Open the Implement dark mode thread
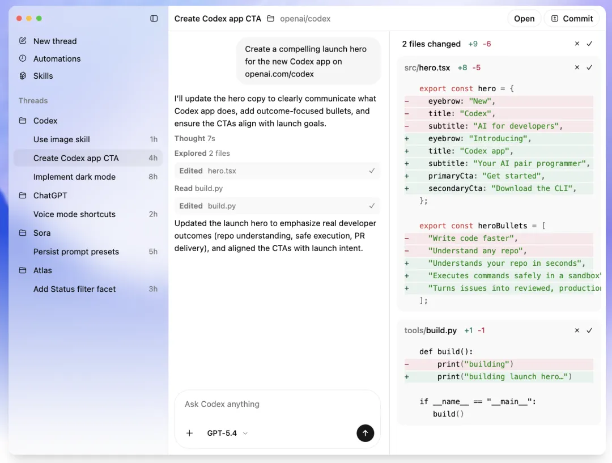This screenshot has width=612, height=463. (88, 177)
